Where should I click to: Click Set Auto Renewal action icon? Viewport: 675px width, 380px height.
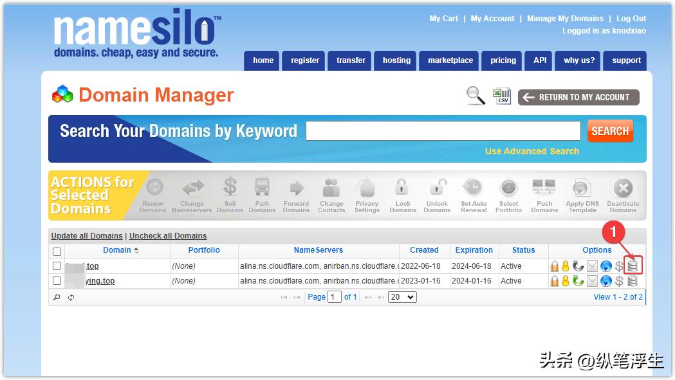click(473, 187)
